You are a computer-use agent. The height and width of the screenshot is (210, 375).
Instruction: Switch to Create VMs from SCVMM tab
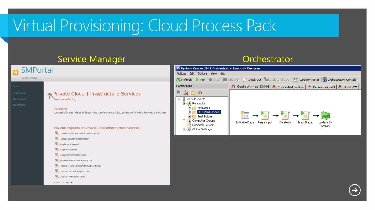(x=250, y=87)
